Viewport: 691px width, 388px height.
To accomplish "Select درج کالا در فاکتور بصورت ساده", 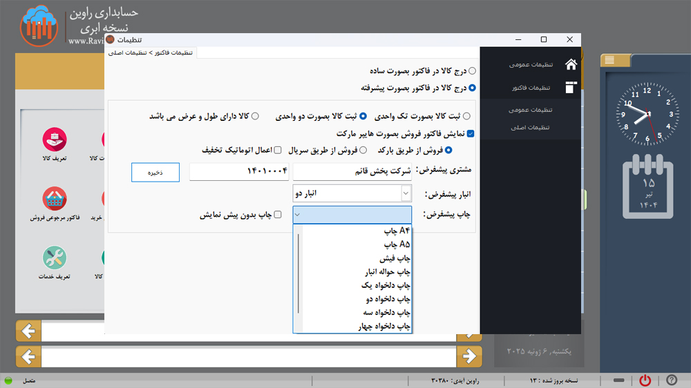I will 472,70.
